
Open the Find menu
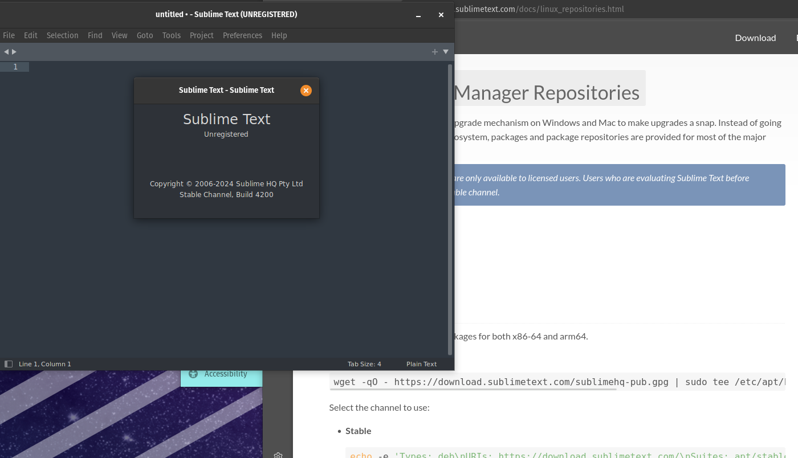coord(95,35)
